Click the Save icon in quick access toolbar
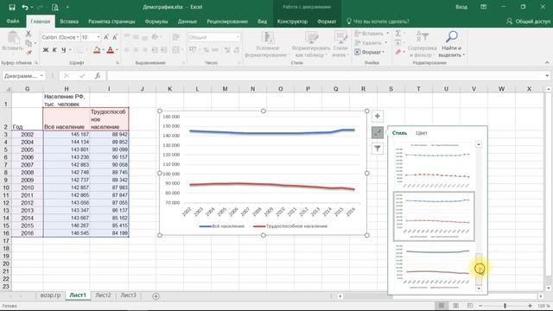553x311 pixels. click(12, 7)
